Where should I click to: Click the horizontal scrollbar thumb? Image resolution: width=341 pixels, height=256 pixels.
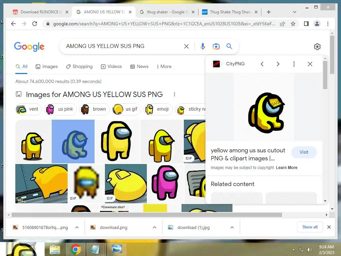(x=147, y=215)
